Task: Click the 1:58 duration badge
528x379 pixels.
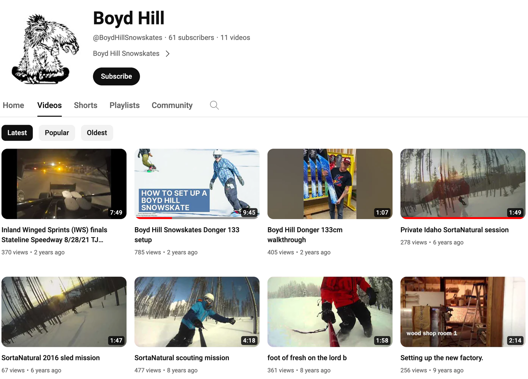Action: (382, 341)
